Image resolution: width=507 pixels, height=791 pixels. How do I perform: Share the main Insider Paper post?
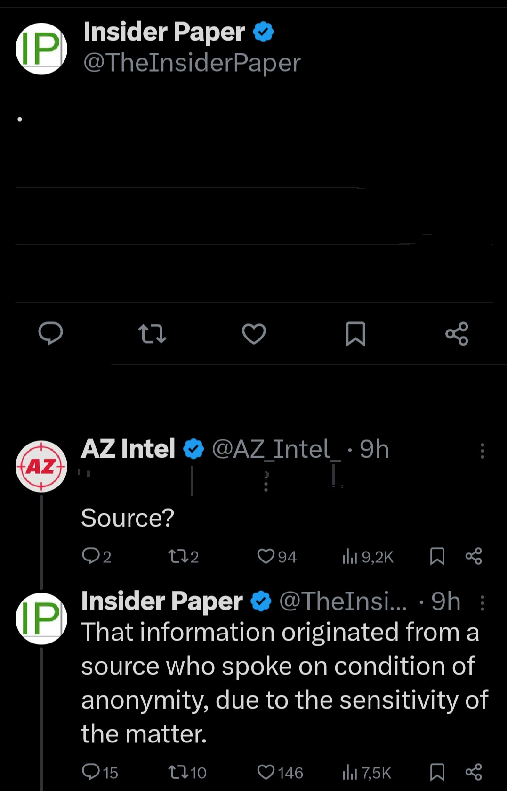(457, 334)
